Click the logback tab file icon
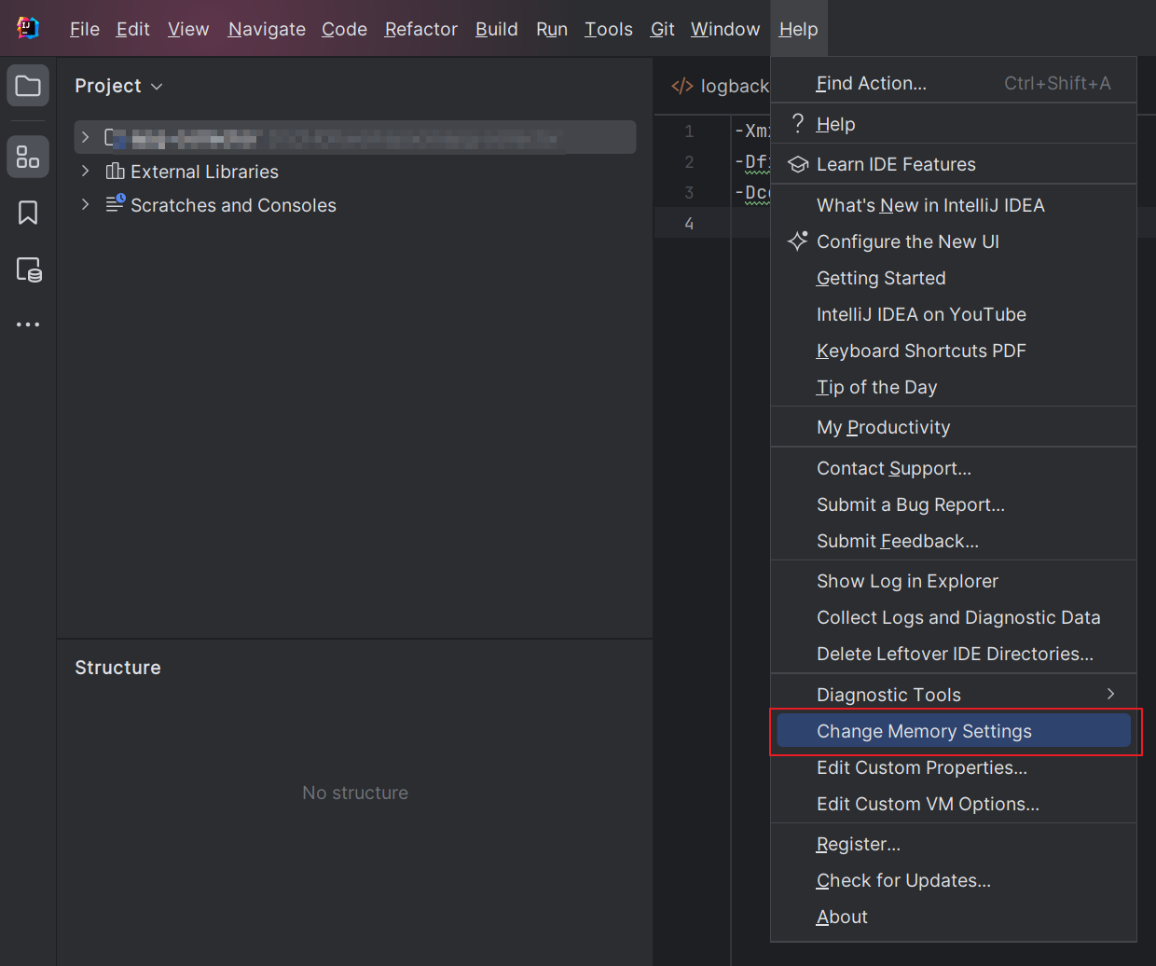The height and width of the screenshot is (966, 1156). pyautogui.click(x=682, y=86)
